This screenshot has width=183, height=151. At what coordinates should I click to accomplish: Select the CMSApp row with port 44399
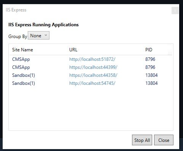[91, 67]
